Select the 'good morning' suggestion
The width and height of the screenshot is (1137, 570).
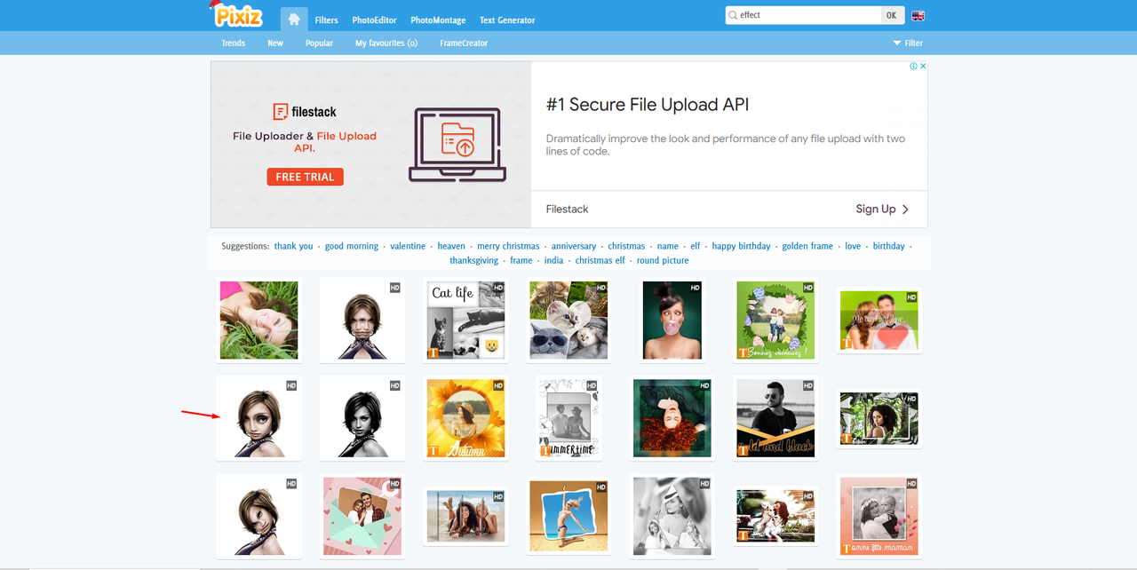[x=352, y=246]
